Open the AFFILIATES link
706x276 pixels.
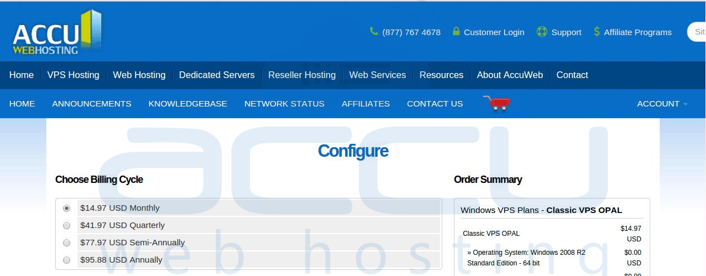pyautogui.click(x=366, y=104)
